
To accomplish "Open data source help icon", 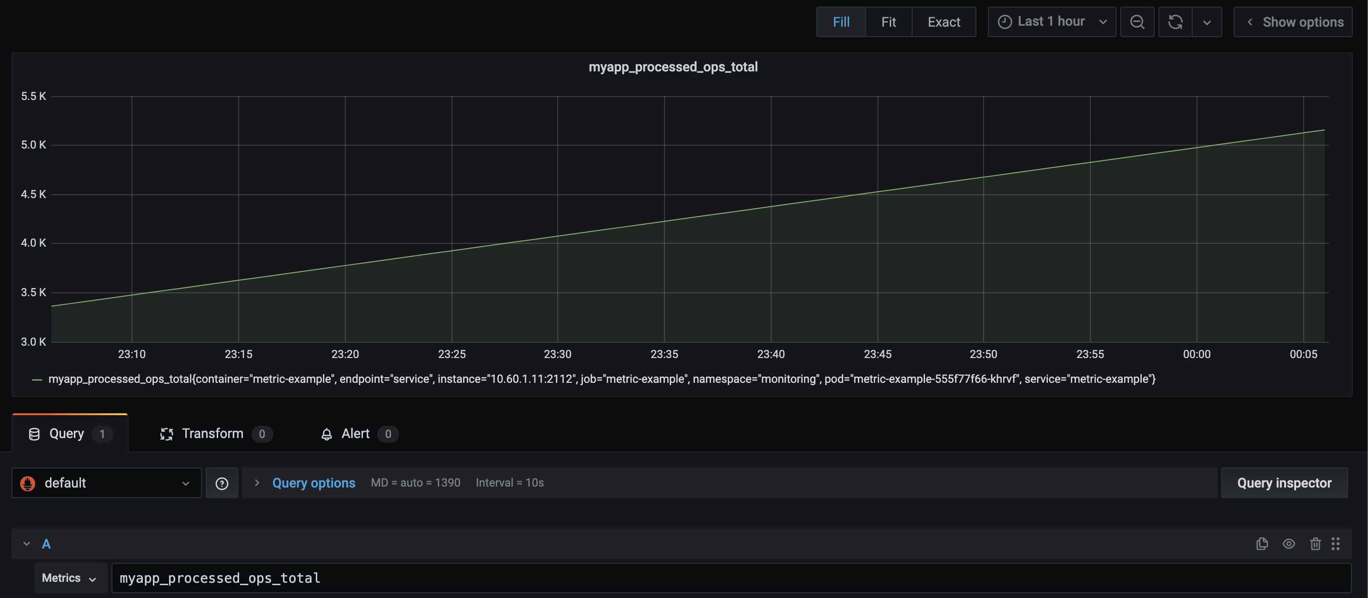I will click(x=221, y=483).
